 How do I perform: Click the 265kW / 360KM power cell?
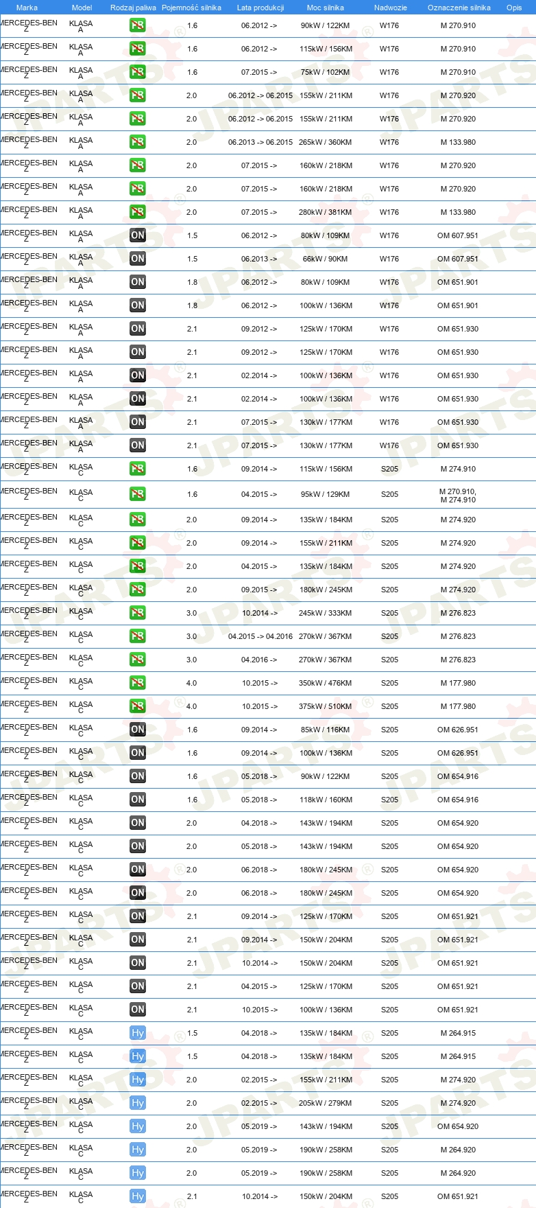(325, 142)
